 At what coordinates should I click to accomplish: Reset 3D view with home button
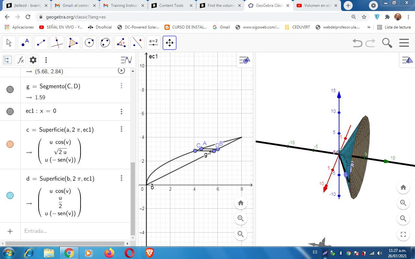coord(403,187)
